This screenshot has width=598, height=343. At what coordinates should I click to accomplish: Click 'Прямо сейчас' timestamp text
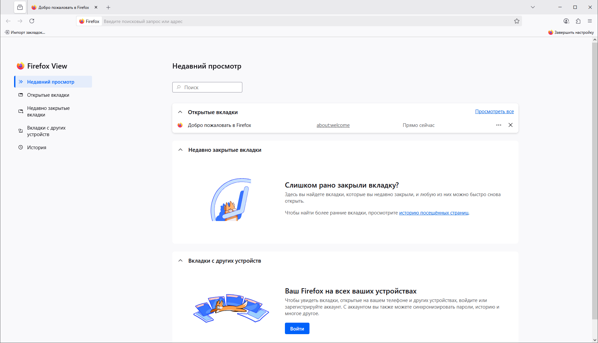(x=419, y=125)
